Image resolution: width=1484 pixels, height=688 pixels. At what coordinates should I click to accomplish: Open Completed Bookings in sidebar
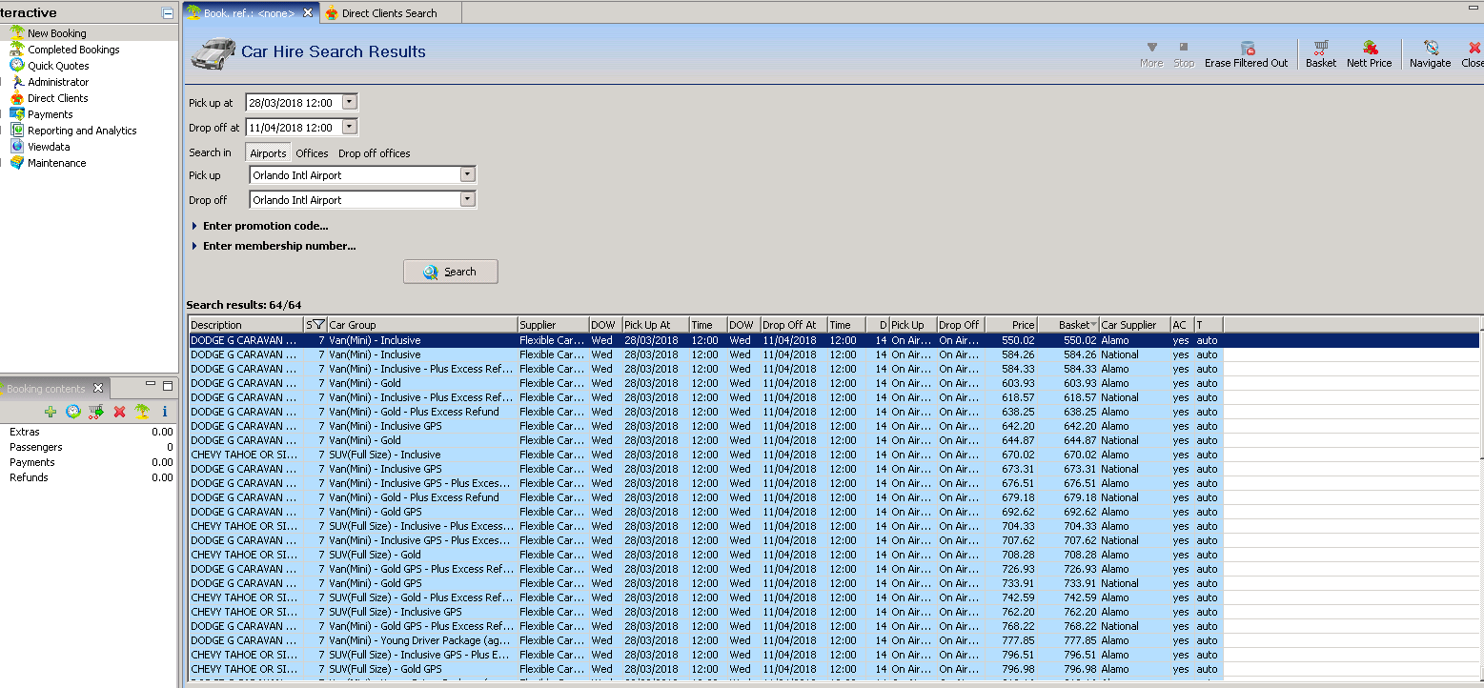(73, 50)
